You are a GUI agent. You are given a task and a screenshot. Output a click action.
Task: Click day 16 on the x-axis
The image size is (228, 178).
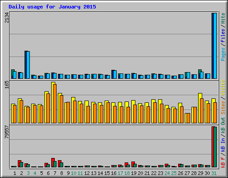click(114, 173)
